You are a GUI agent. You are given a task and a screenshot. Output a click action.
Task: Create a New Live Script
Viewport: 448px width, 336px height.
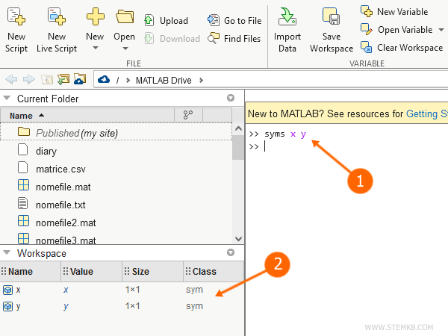point(57,18)
